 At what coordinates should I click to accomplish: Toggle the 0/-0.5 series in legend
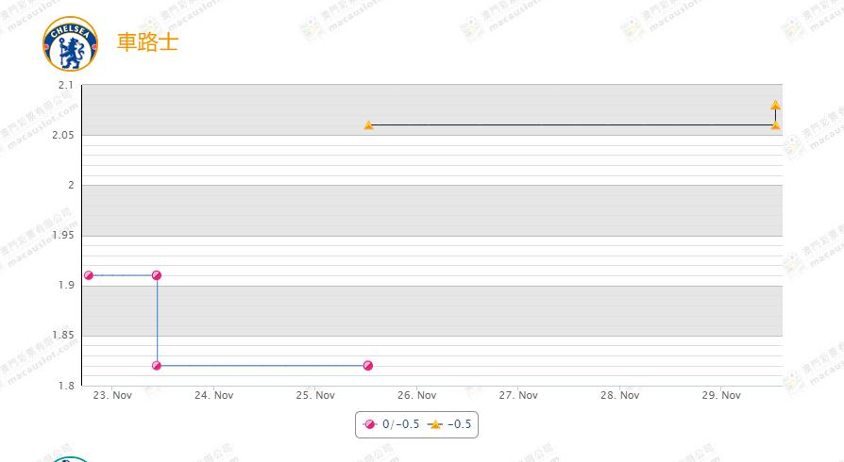pos(391,424)
